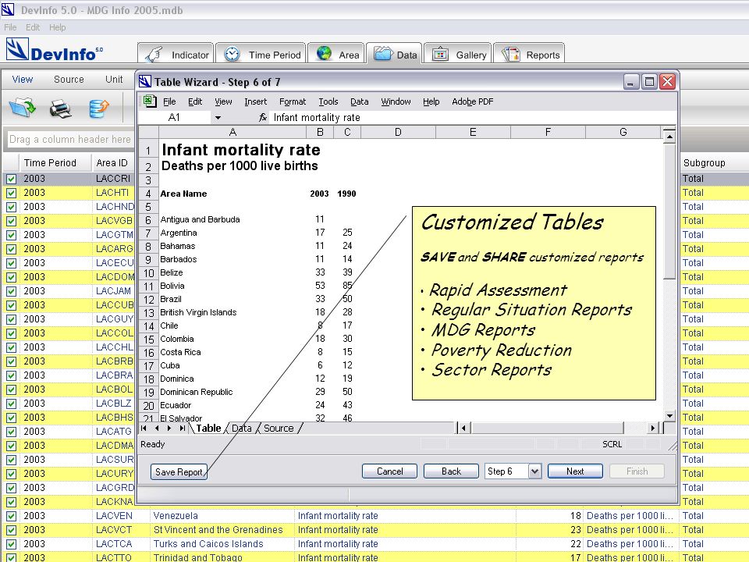The width and height of the screenshot is (749, 562).
Task: Open the wizard Insert menu
Action: [256, 101]
